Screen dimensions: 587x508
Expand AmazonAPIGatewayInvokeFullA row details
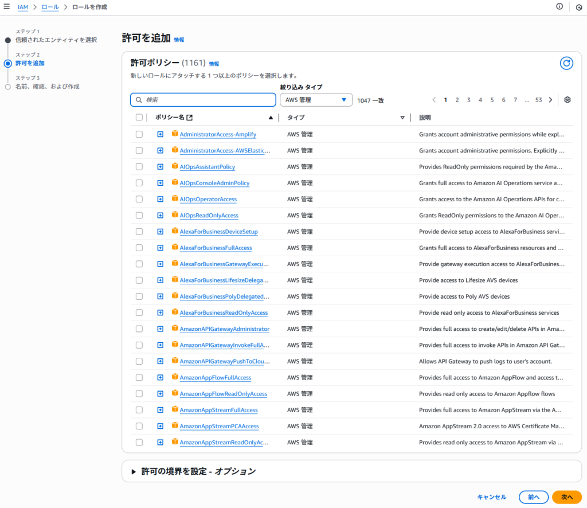(161, 345)
